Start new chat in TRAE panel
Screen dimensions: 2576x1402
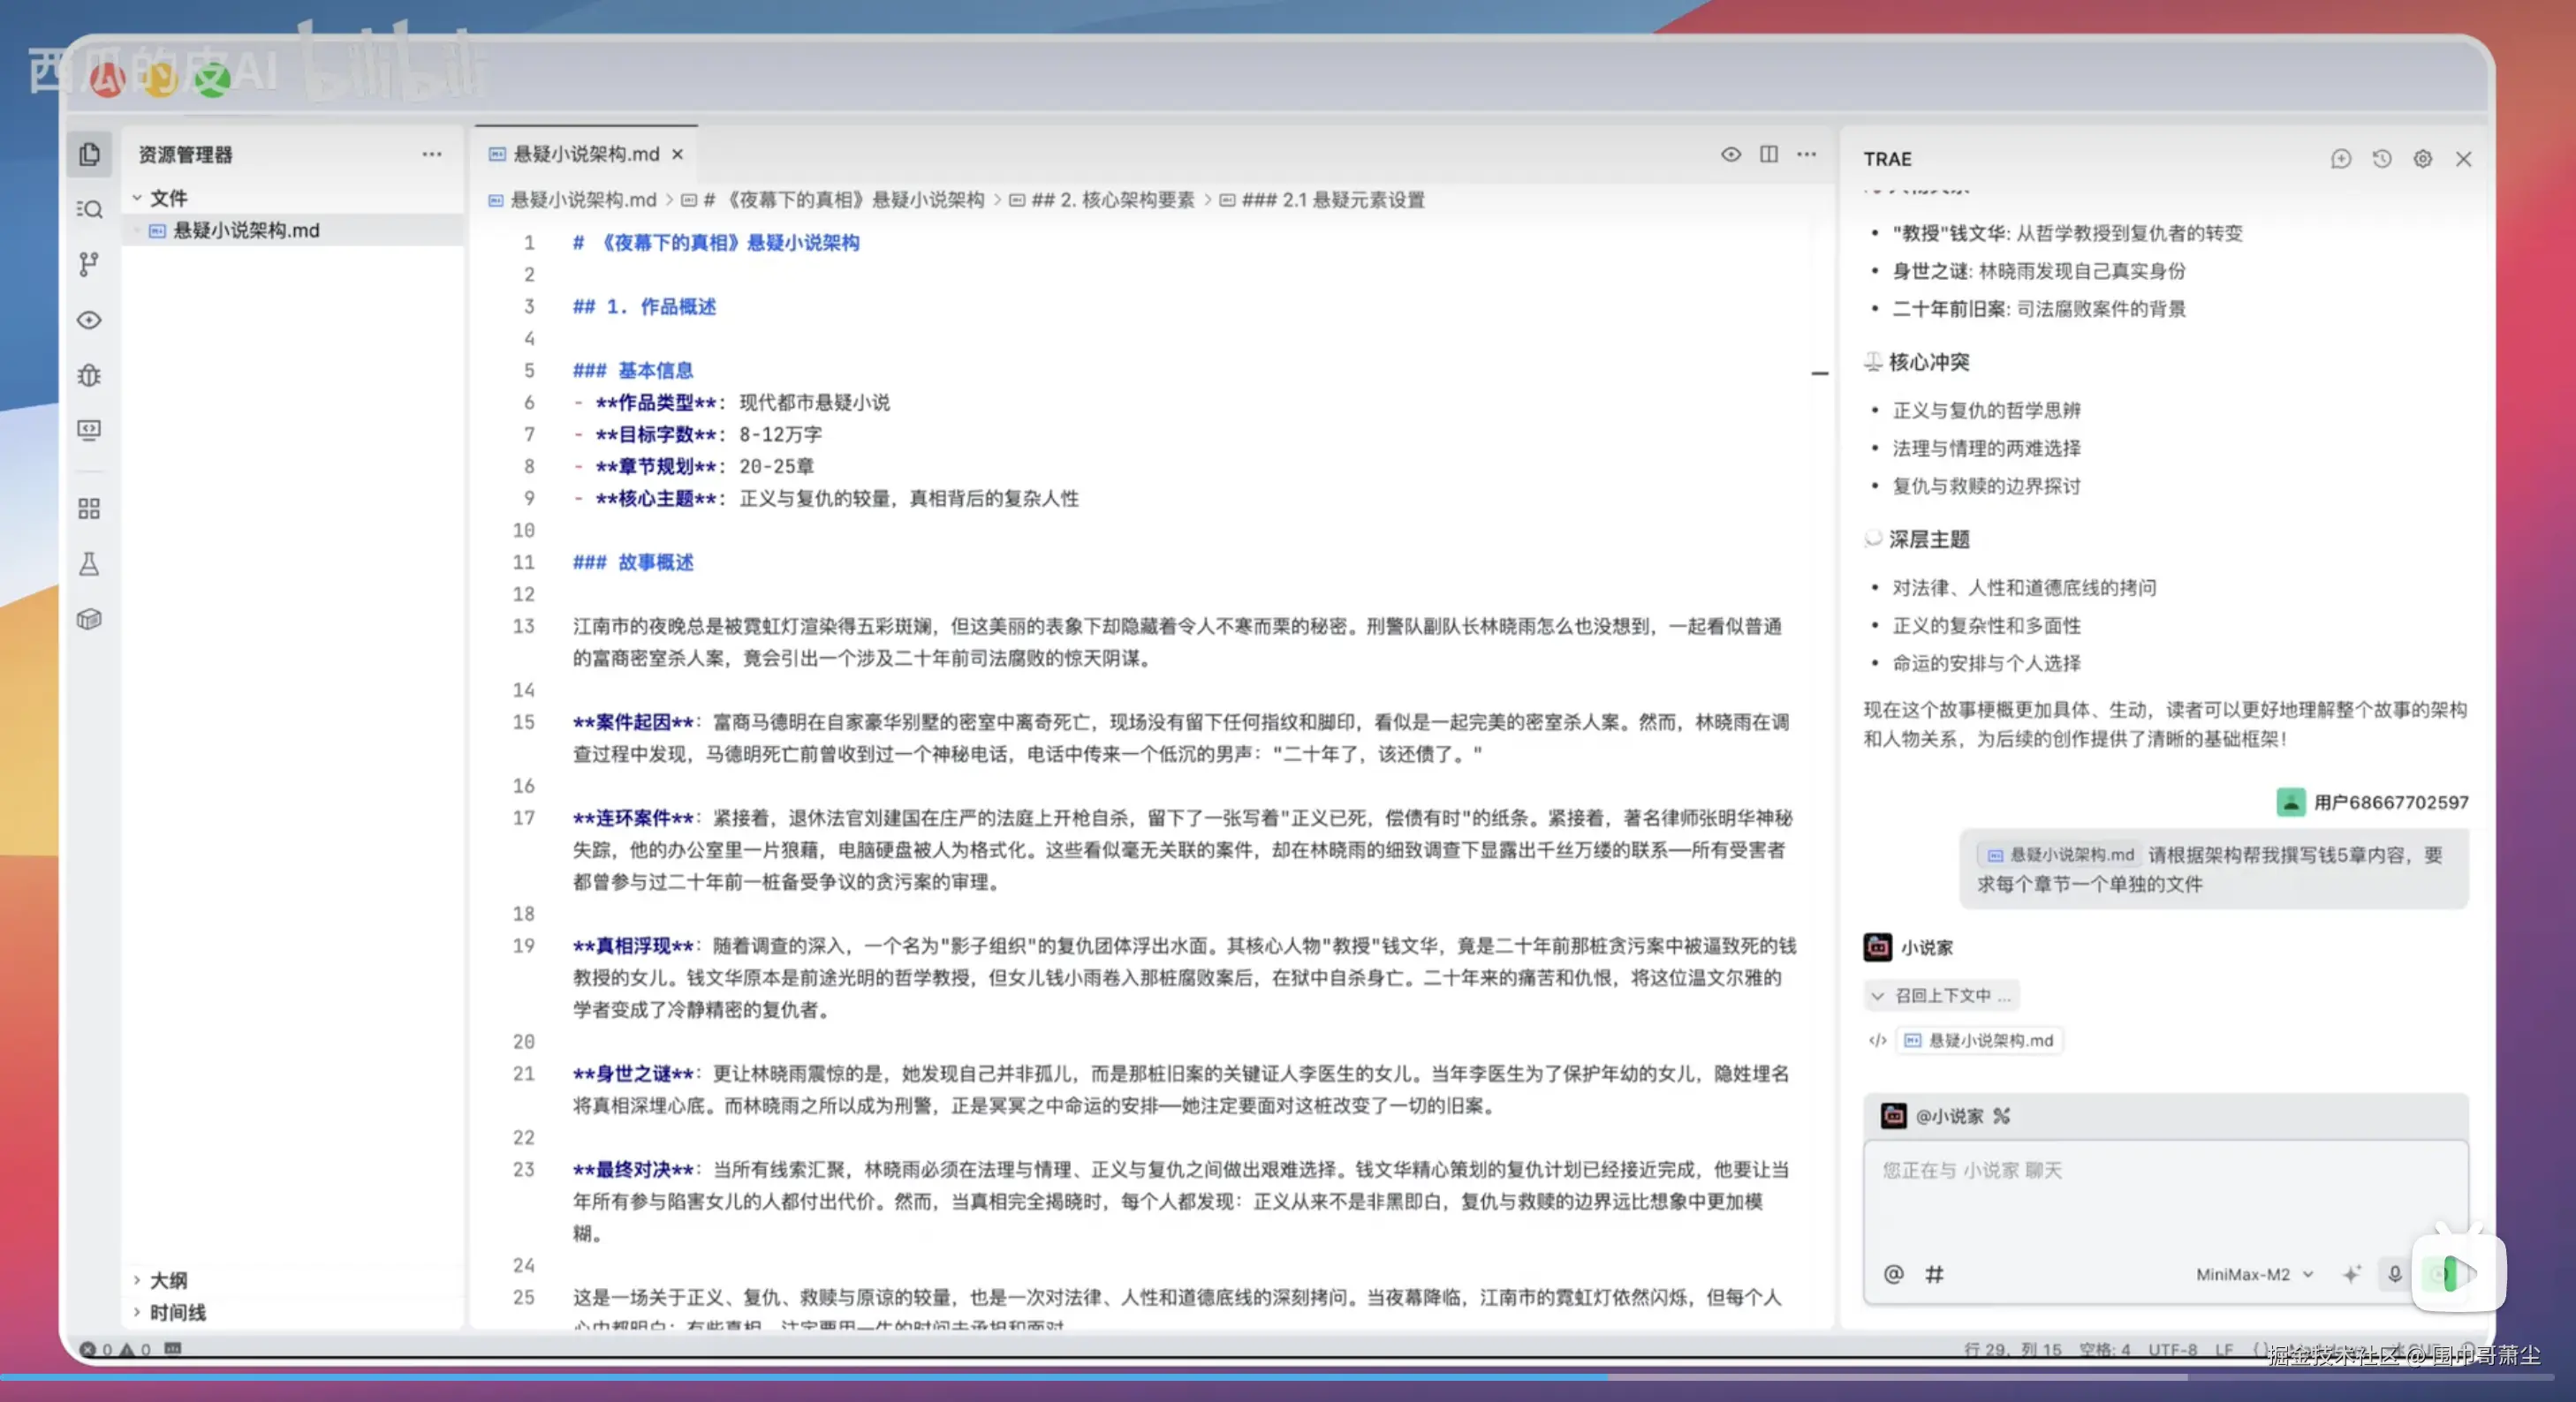pos(2341,159)
